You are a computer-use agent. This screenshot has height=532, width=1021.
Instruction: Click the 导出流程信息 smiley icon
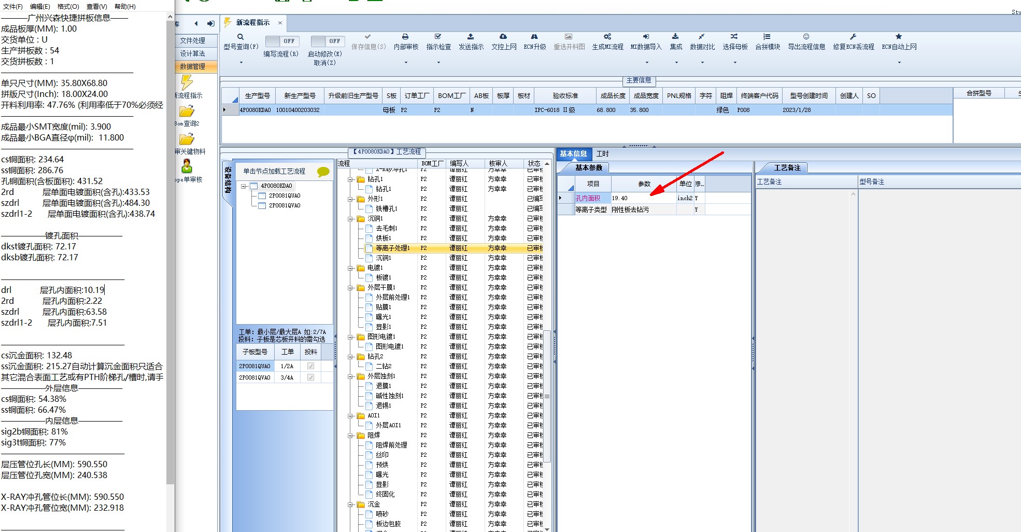[806, 37]
